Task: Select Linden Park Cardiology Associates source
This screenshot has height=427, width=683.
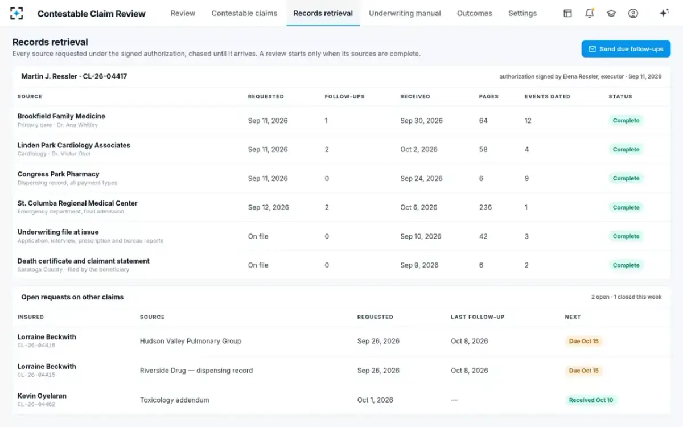Action: [74, 145]
